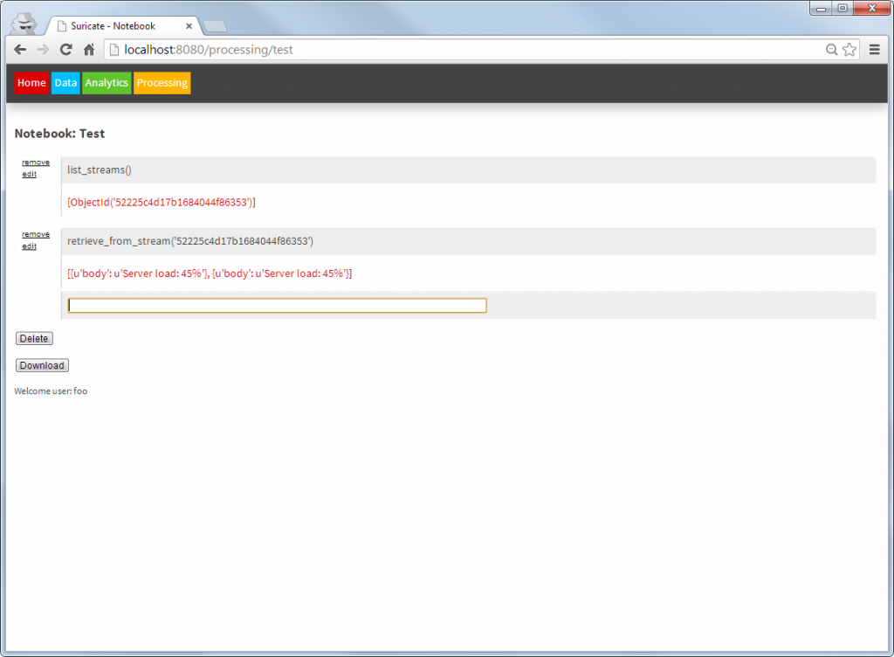Image resolution: width=894 pixels, height=657 pixels.
Task: Remove the list_streams() cell
Action: [x=36, y=162]
